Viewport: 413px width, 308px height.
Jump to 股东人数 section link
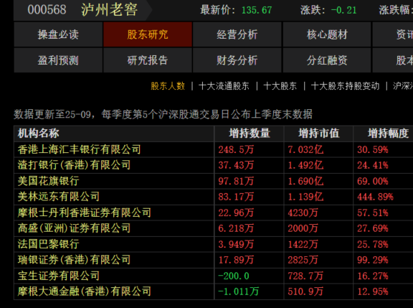coord(168,86)
